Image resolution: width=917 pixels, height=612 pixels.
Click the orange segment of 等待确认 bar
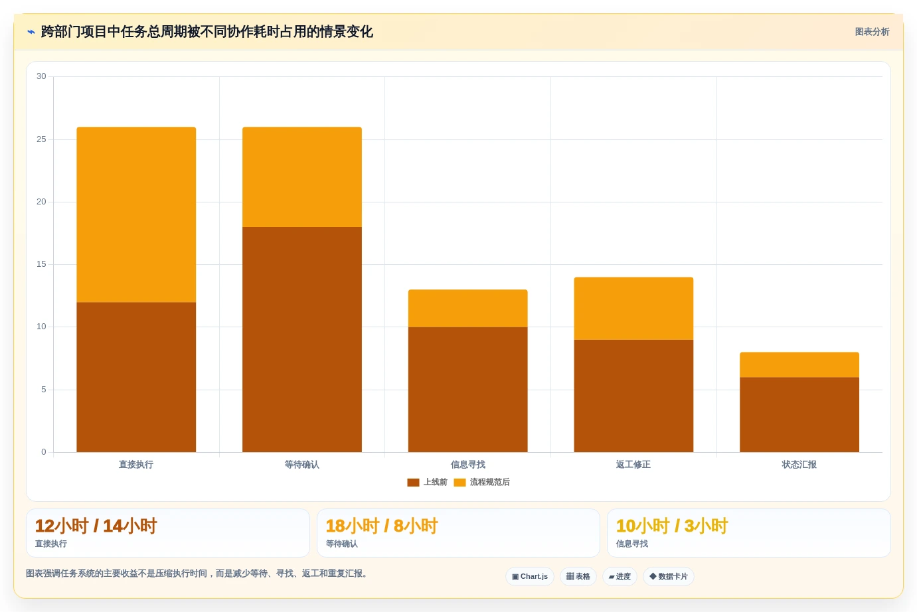(x=302, y=177)
